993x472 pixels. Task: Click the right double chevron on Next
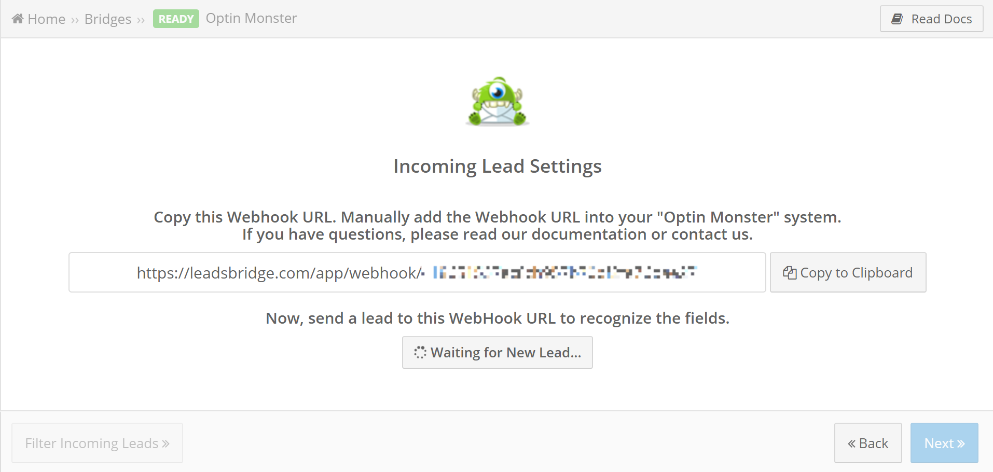(961, 444)
